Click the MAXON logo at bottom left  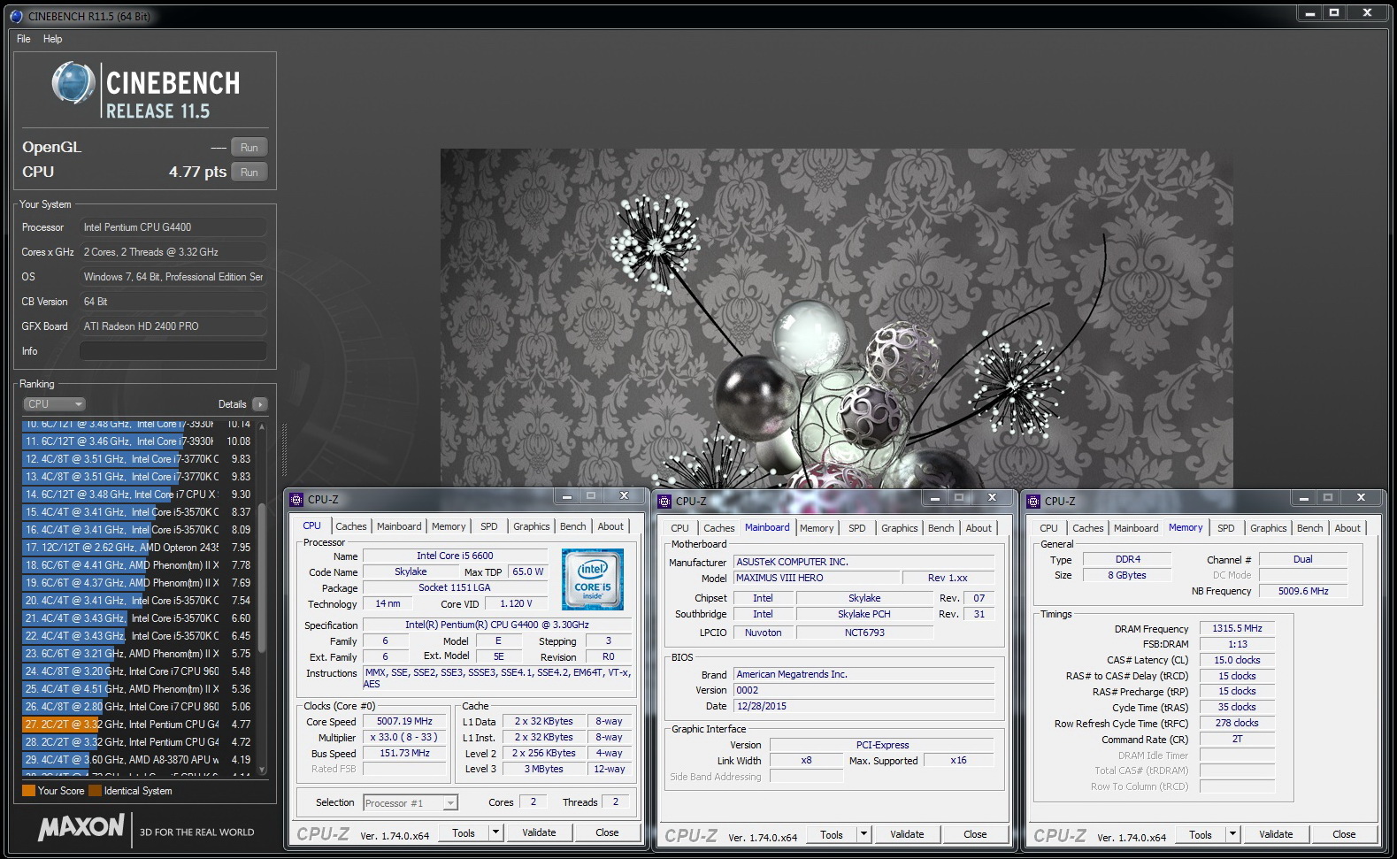81,828
